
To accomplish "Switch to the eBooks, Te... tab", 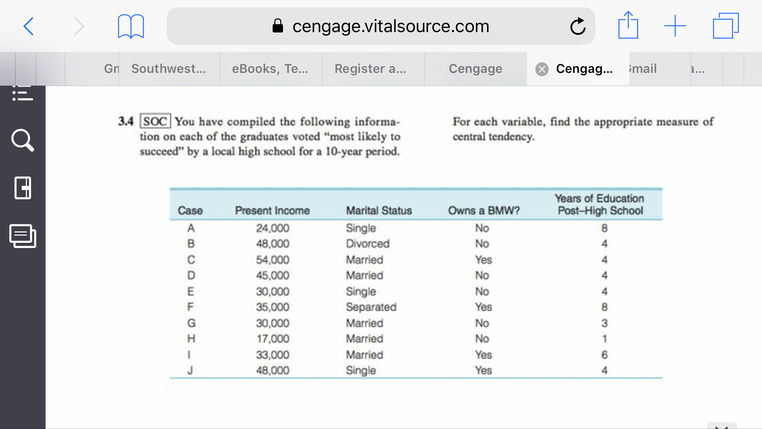I will (x=271, y=69).
